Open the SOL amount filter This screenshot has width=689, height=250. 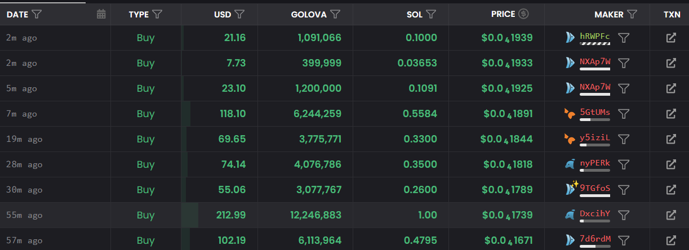[x=431, y=14]
